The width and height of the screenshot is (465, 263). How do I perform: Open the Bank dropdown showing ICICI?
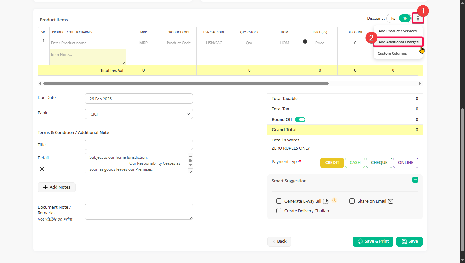(138, 114)
